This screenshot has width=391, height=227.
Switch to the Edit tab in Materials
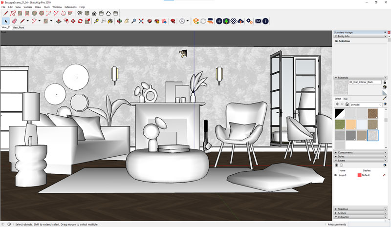(x=346, y=99)
